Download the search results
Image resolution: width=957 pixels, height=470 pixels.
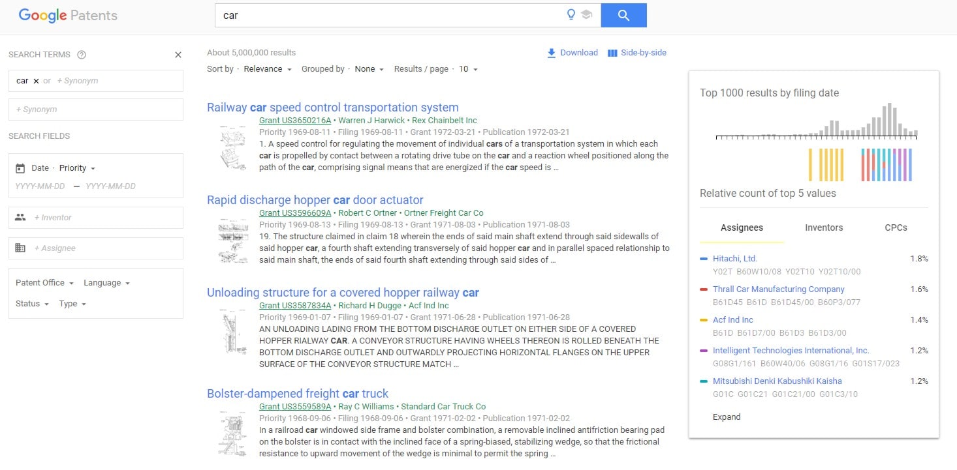pos(573,53)
